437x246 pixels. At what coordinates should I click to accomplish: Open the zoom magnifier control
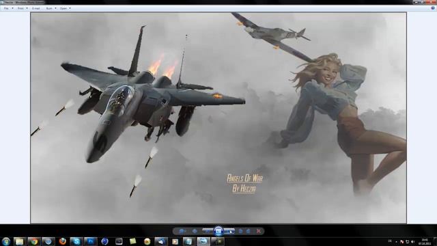(182, 231)
